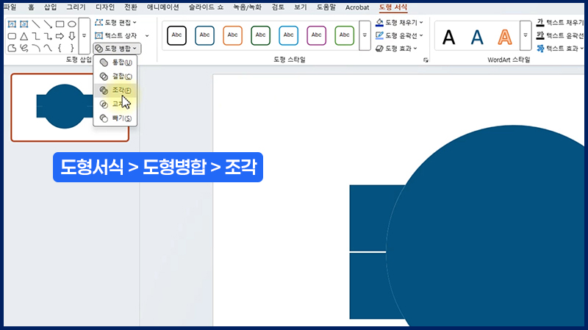This screenshot has height=330, width=588.
Task: Expand the shape styles gallery
Action: pyautogui.click(x=365, y=35)
